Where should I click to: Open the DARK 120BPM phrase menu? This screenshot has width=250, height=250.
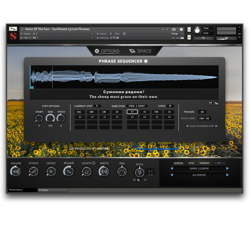199,169
